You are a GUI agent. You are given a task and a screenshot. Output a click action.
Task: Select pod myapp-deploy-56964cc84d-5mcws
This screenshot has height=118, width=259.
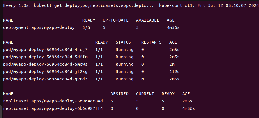45,64
